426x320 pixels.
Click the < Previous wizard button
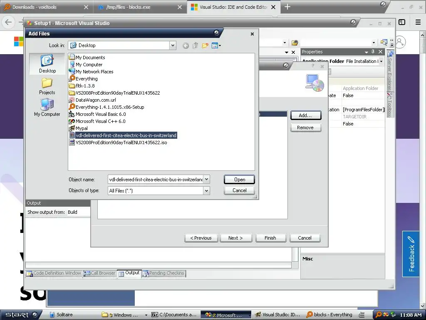(201, 238)
